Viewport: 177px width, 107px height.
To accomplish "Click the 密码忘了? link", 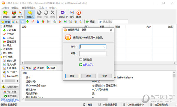I will (88, 65).
